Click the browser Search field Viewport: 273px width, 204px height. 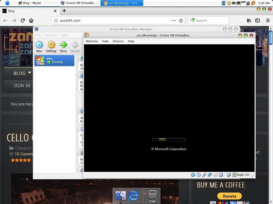208,20
